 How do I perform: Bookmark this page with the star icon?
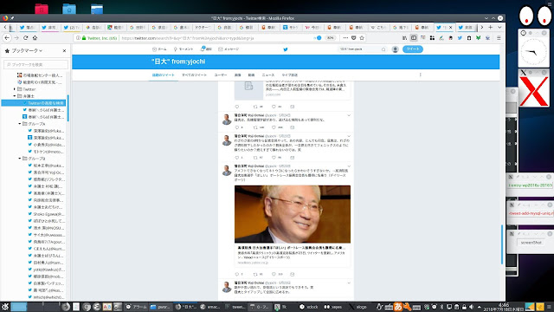pyautogui.click(x=362, y=38)
